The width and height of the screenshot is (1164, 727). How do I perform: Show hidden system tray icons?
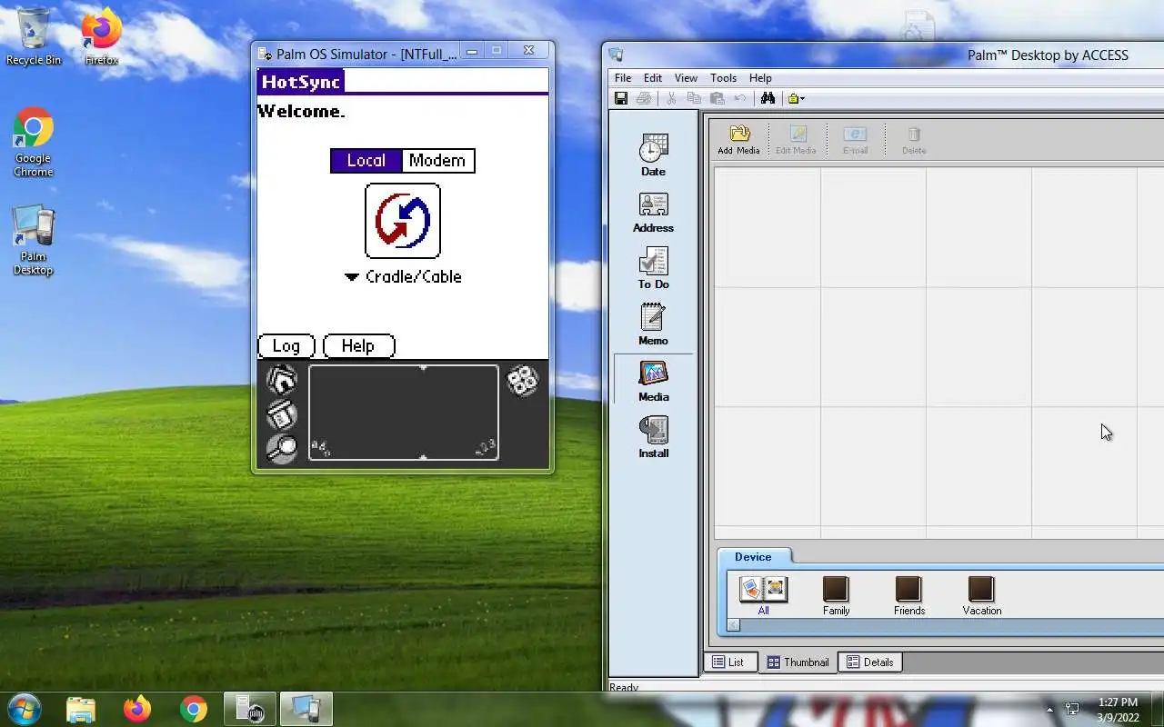(x=1050, y=710)
